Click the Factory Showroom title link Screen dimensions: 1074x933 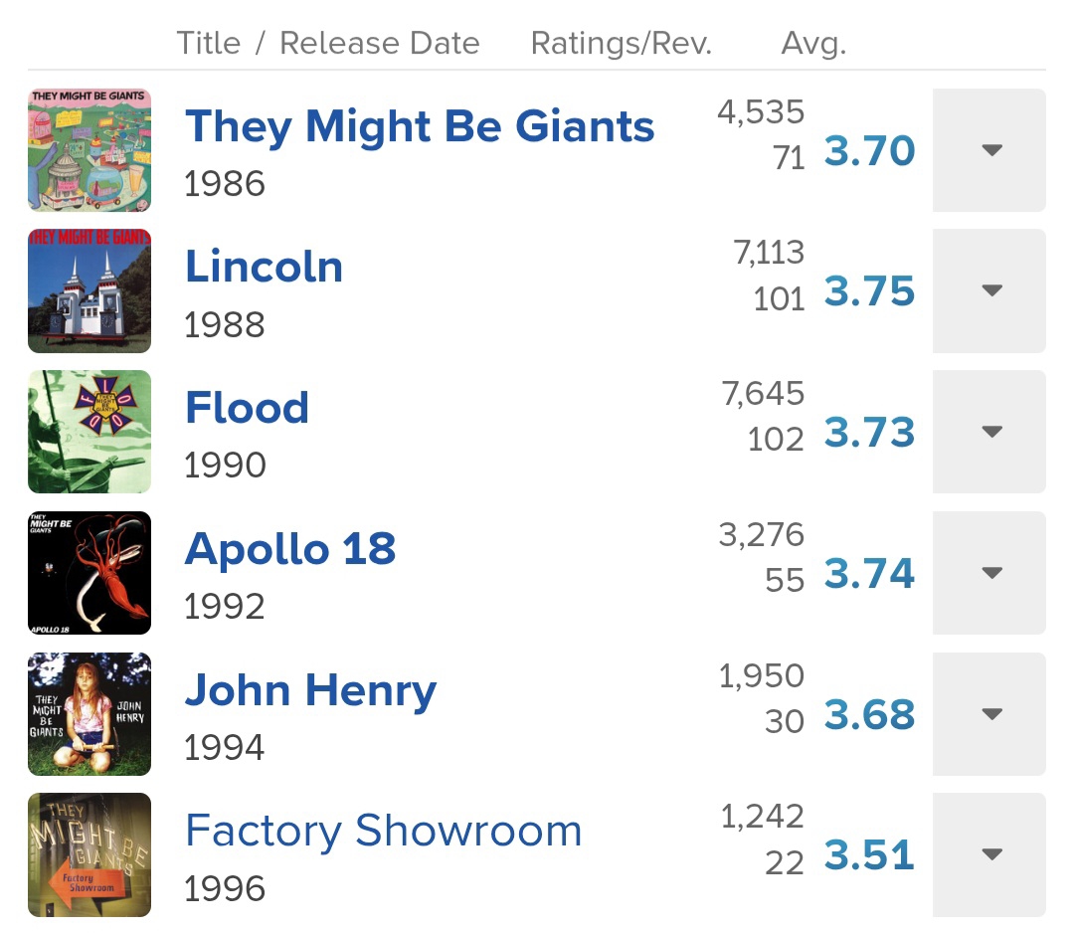383,832
